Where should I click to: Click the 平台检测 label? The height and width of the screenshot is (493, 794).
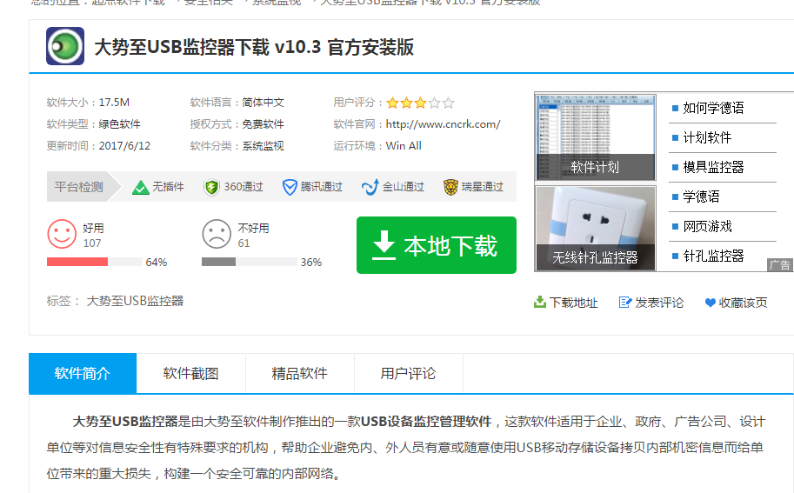[x=78, y=187]
